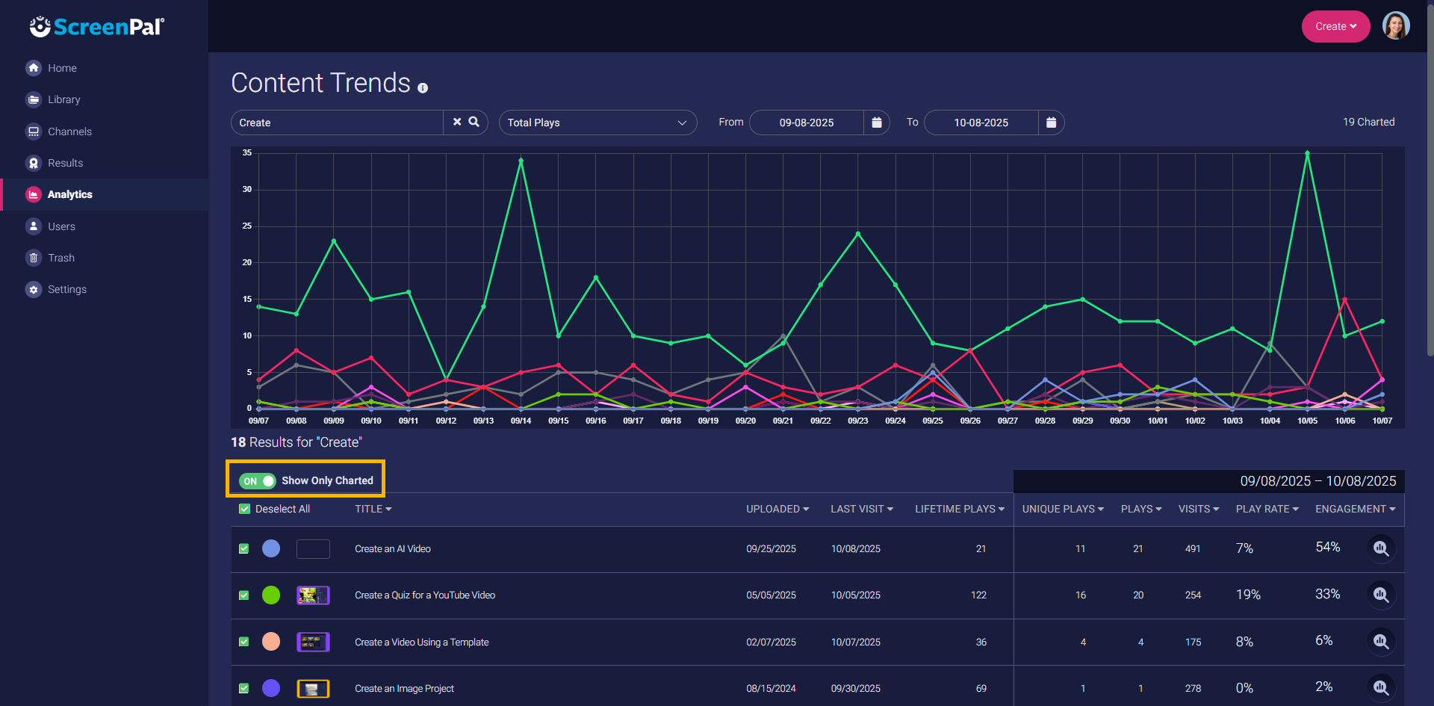Go to Library in sidebar
This screenshot has height=706, width=1434.
[63, 99]
